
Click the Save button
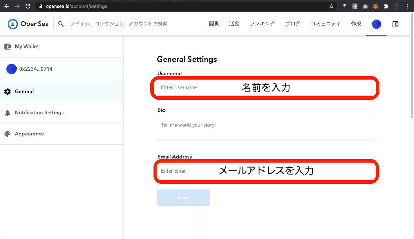tap(183, 197)
